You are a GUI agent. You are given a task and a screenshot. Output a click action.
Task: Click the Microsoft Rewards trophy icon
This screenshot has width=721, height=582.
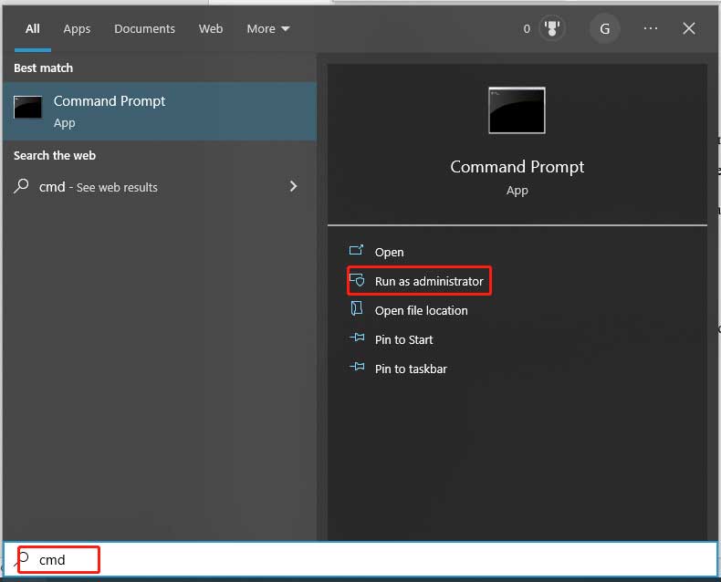[552, 29]
